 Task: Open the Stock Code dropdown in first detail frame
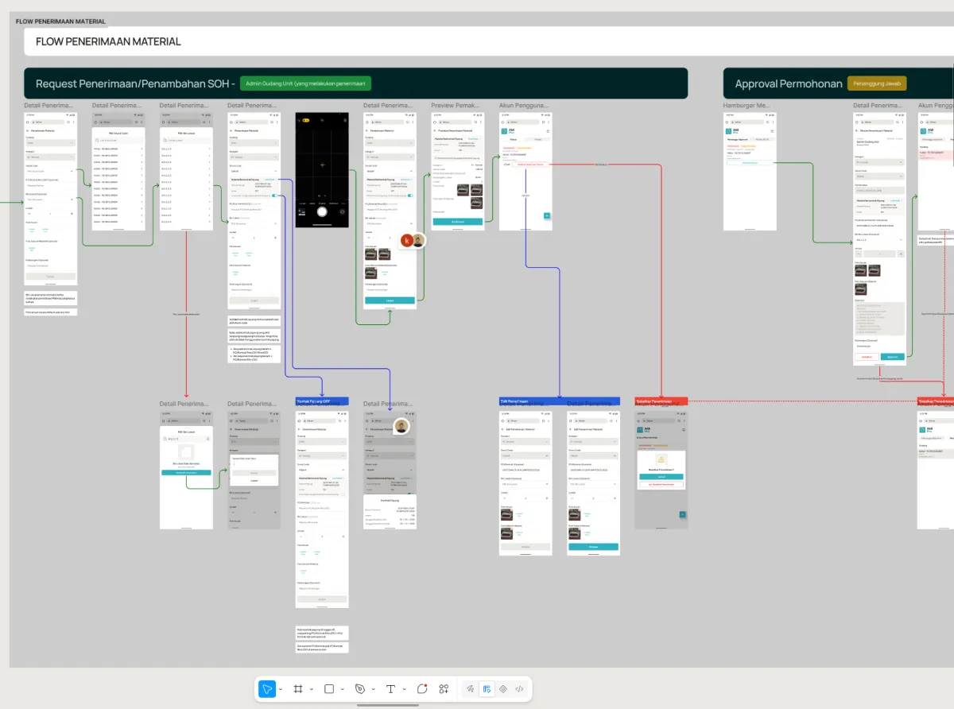click(51, 171)
